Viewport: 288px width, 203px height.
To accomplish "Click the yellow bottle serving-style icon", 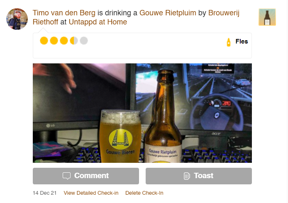I will pos(229,42).
